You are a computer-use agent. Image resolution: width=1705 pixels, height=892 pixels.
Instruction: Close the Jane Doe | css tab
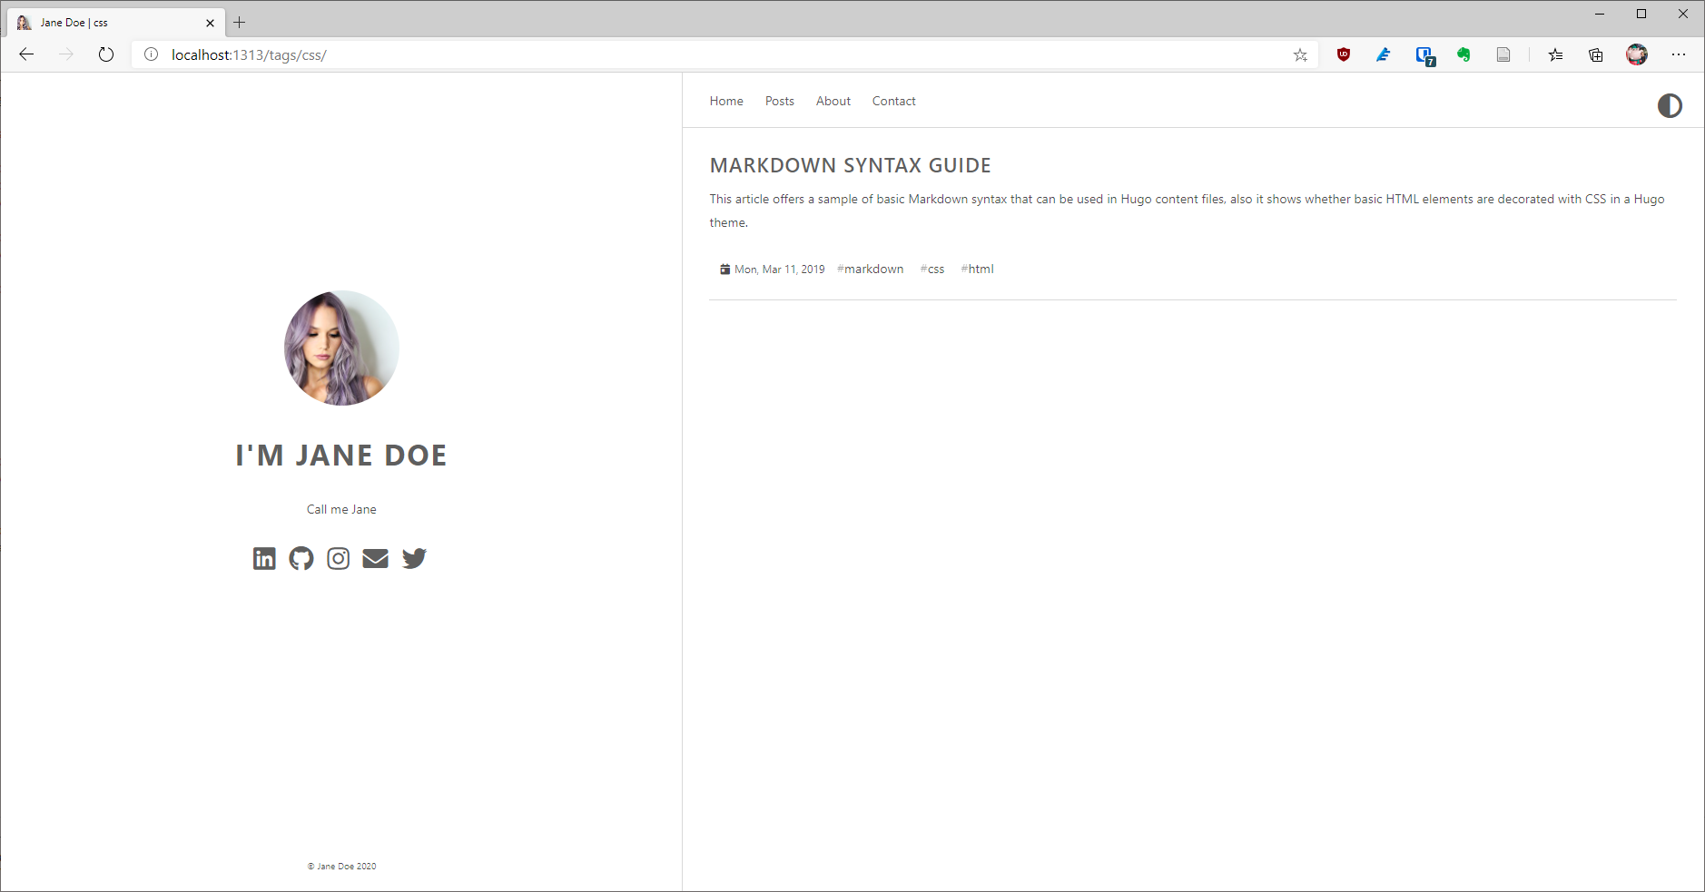[x=210, y=23]
